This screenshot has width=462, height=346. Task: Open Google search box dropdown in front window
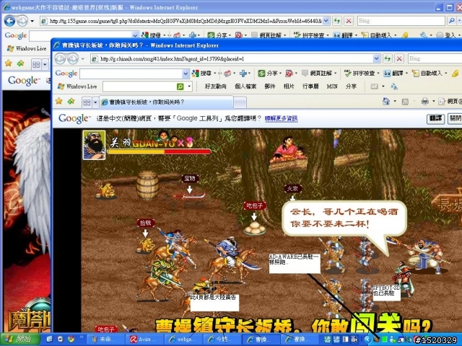pos(186,74)
